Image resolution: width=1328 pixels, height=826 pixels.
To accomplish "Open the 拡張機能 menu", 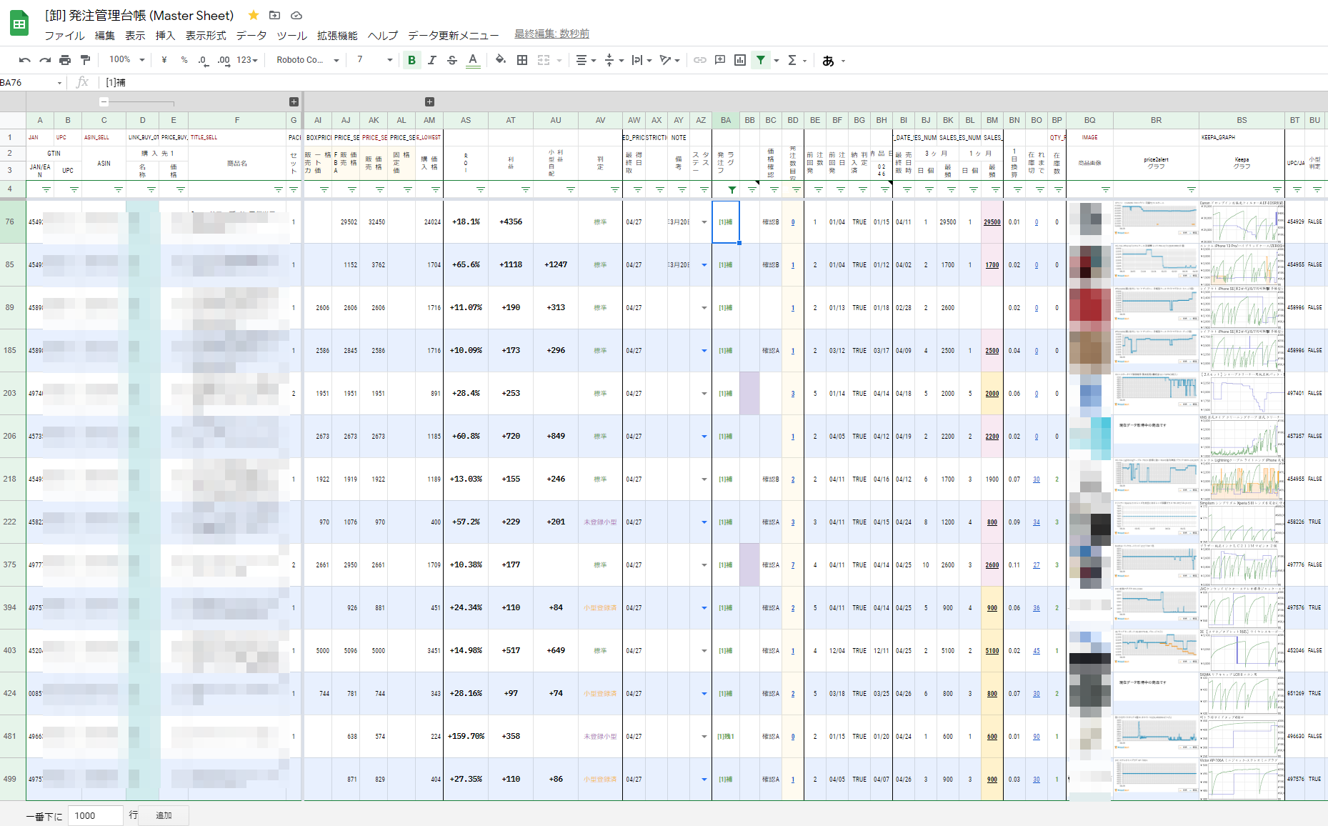I will tap(337, 35).
